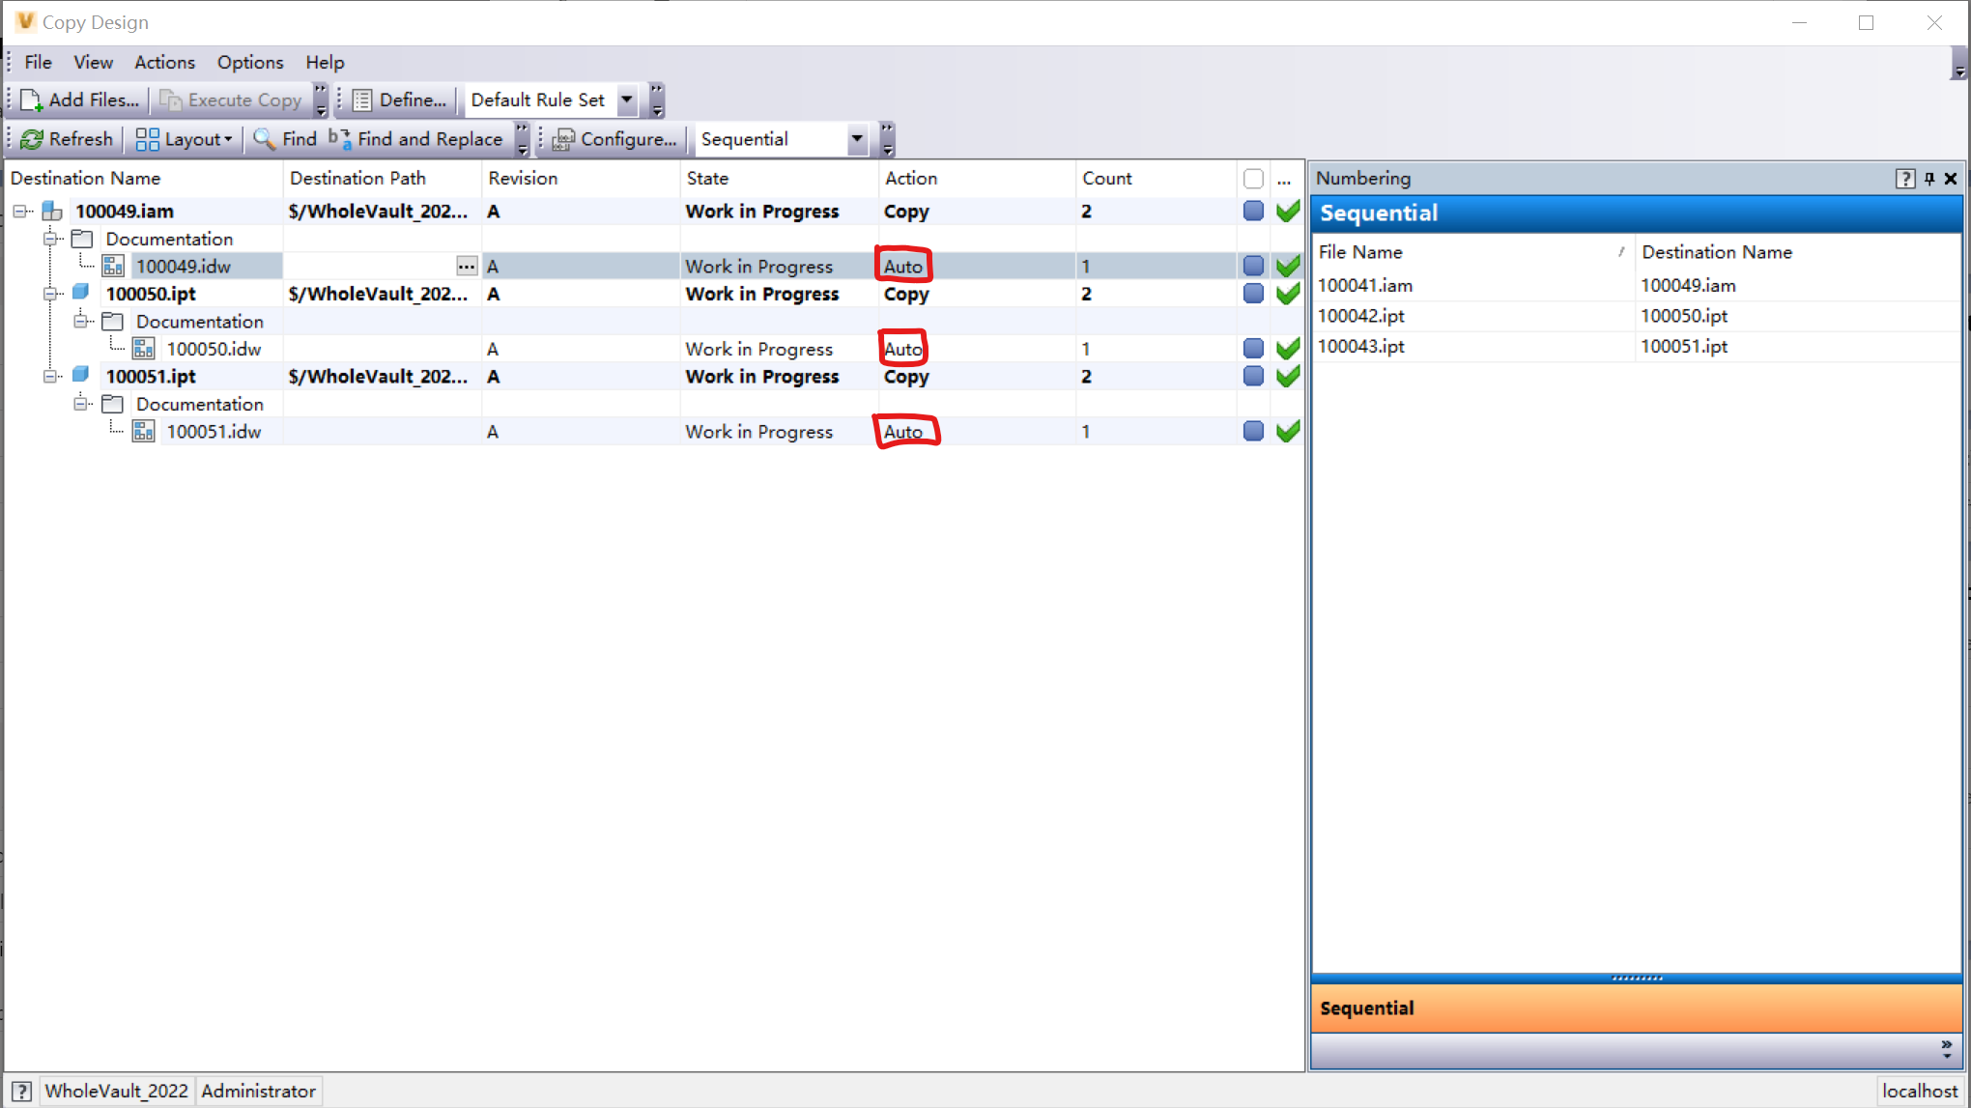The width and height of the screenshot is (1971, 1108).
Task: Click the browse button for 100049.idw path
Action: tap(466, 267)
